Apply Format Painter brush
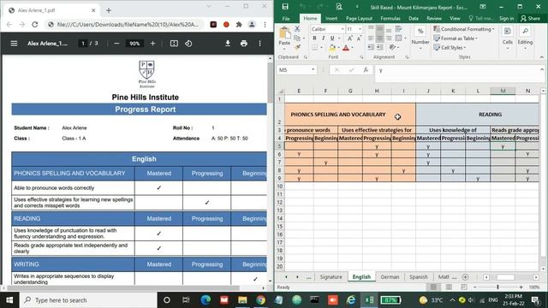 (297, 47)
